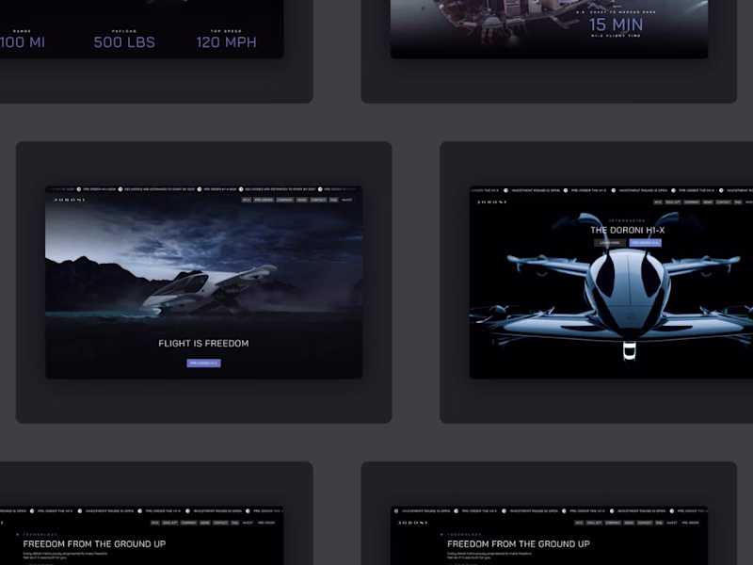
Task: Select COMPANY nav item in the Doroni H1-X mockup
Action: [692, 202]
